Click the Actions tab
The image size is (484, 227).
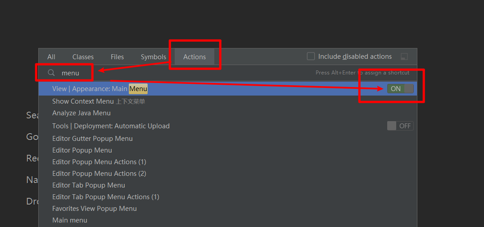(195, 57)
